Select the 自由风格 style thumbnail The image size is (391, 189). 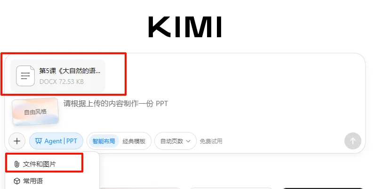(35, 112)
